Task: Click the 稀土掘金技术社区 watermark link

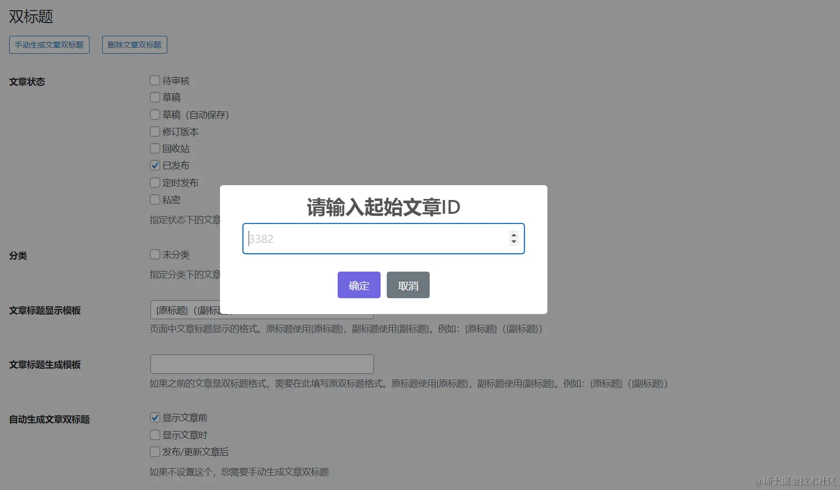Action: pos(795,481)
